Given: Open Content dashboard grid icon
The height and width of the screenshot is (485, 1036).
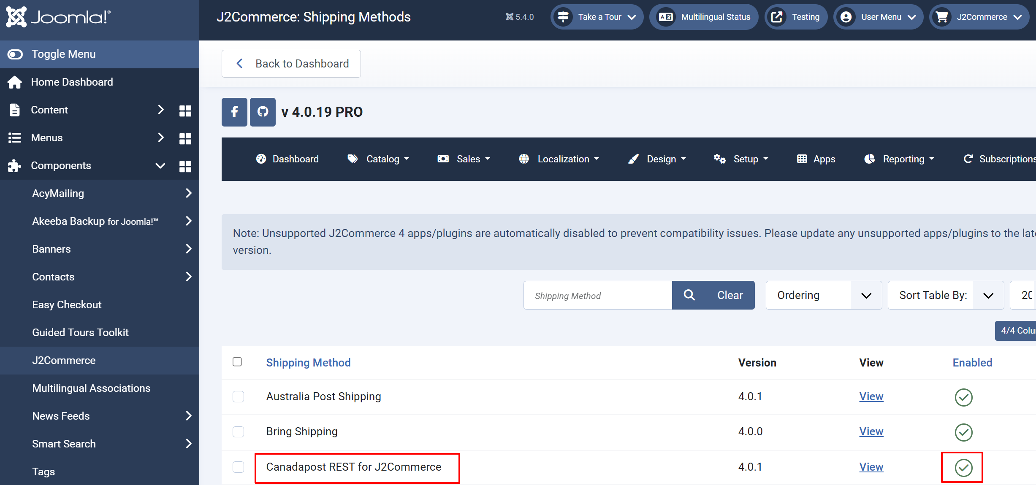Looking at the screenshot, I should tap(185, 110).
